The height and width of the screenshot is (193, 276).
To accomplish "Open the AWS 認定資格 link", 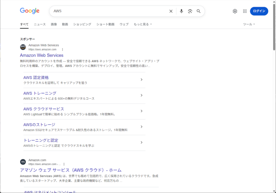I will 36,77.
